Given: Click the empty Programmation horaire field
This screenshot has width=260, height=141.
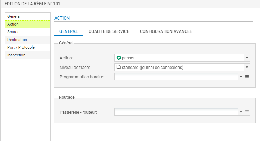Looking at the screenshot, I should coord(176,77).
